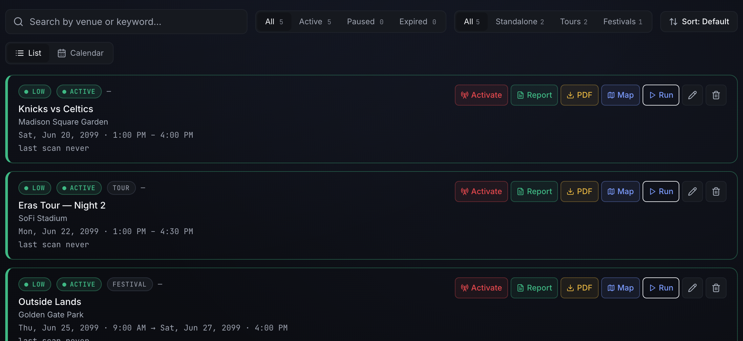Filter by Expired status tab
The image size is (743, 341).
click(417, 22)
